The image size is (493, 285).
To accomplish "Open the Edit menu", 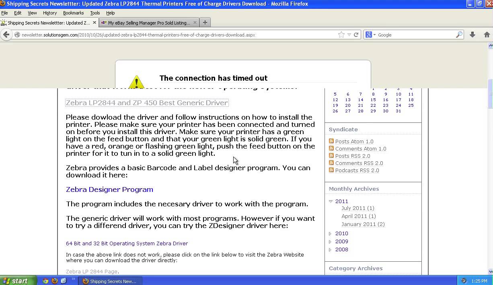I will pos(18,13).
